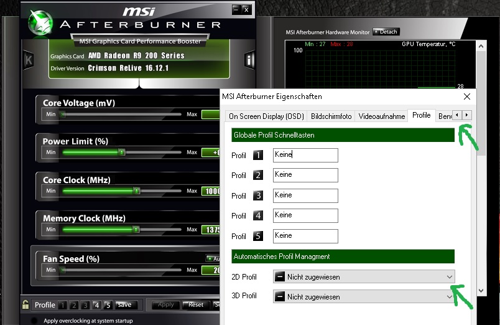Click the Core Clock value box
The height and width of the screenshot is (325, 500).
[211, 191]
